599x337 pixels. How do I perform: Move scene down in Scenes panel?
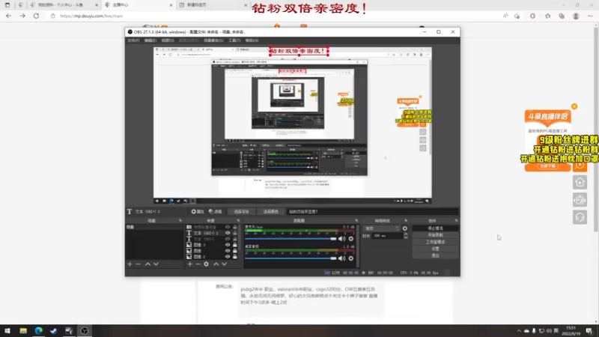156,264
